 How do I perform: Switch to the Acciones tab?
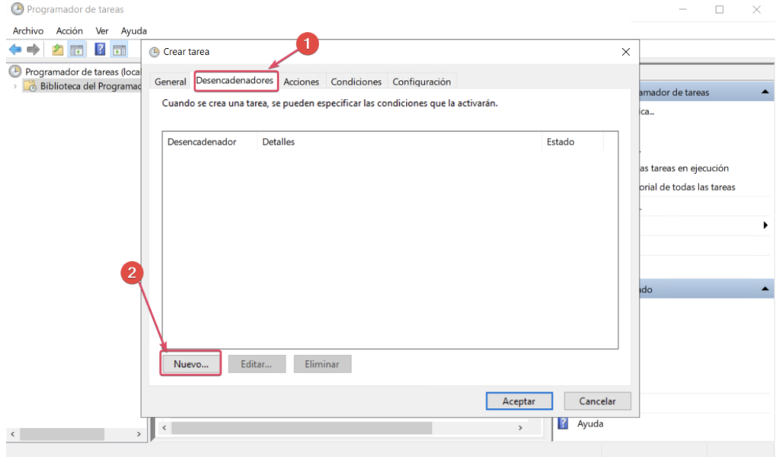(x=301, y=81)
